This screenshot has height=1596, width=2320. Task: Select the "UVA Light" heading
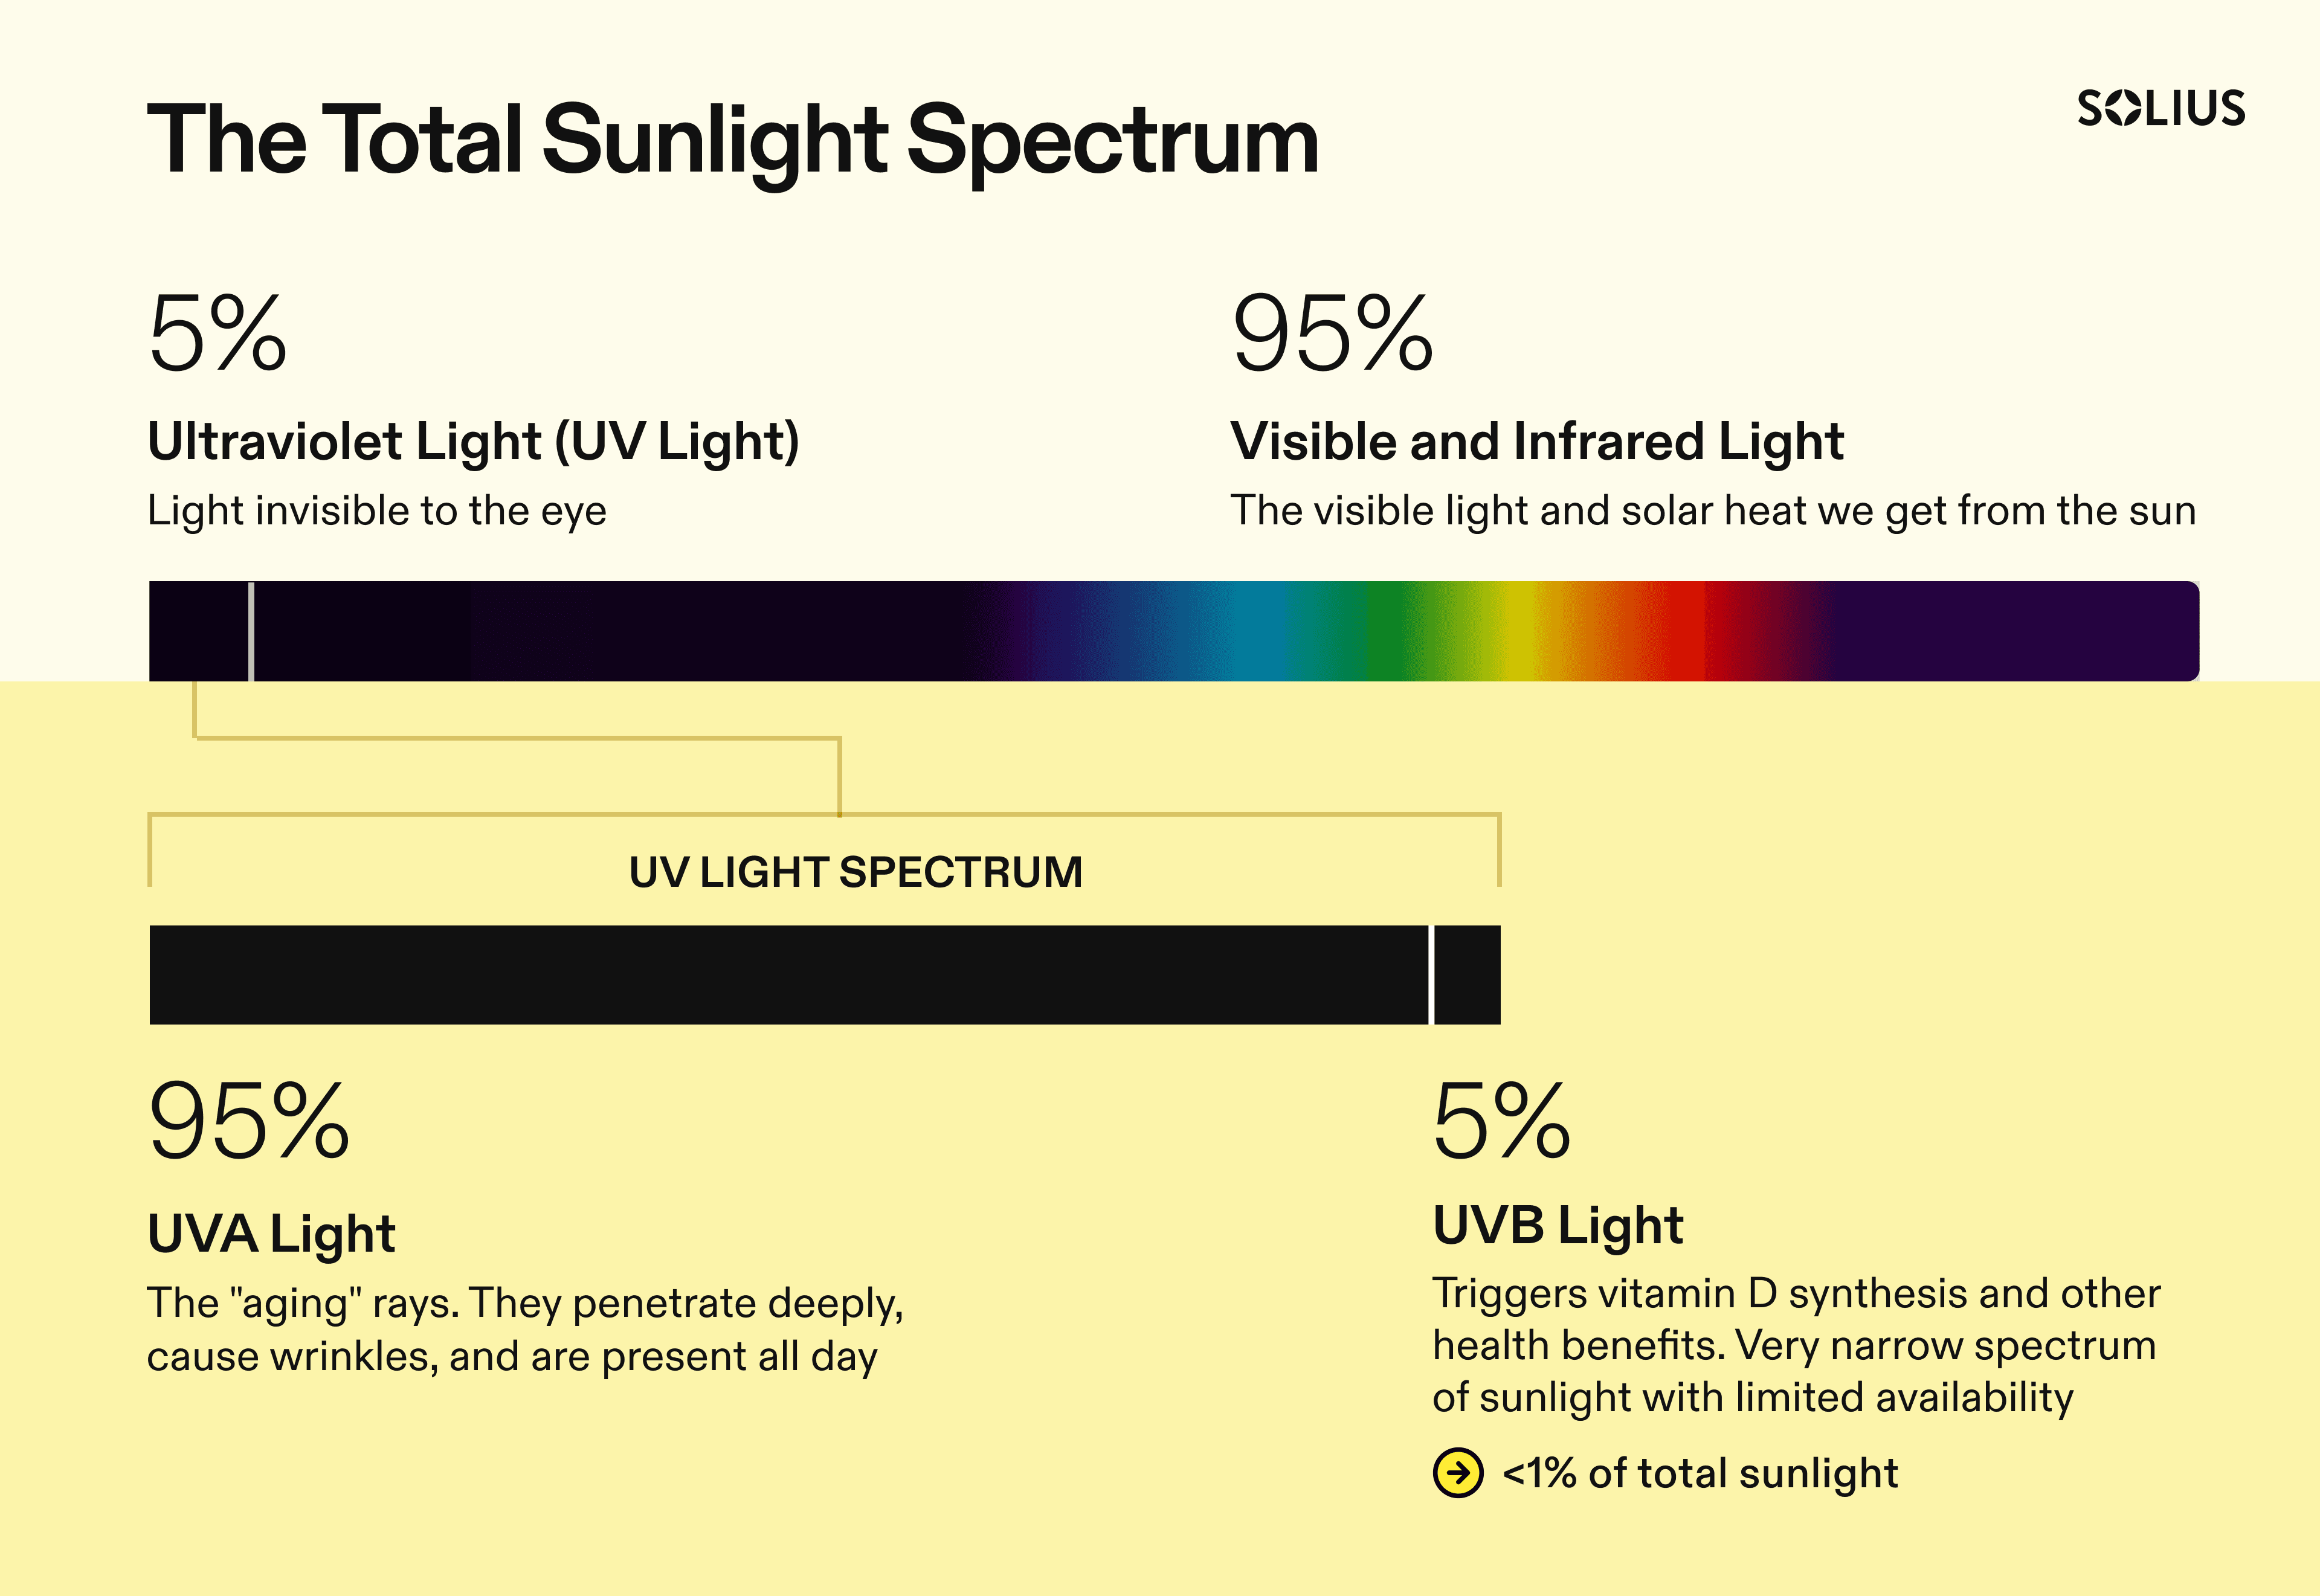(x=271, y=1234)
